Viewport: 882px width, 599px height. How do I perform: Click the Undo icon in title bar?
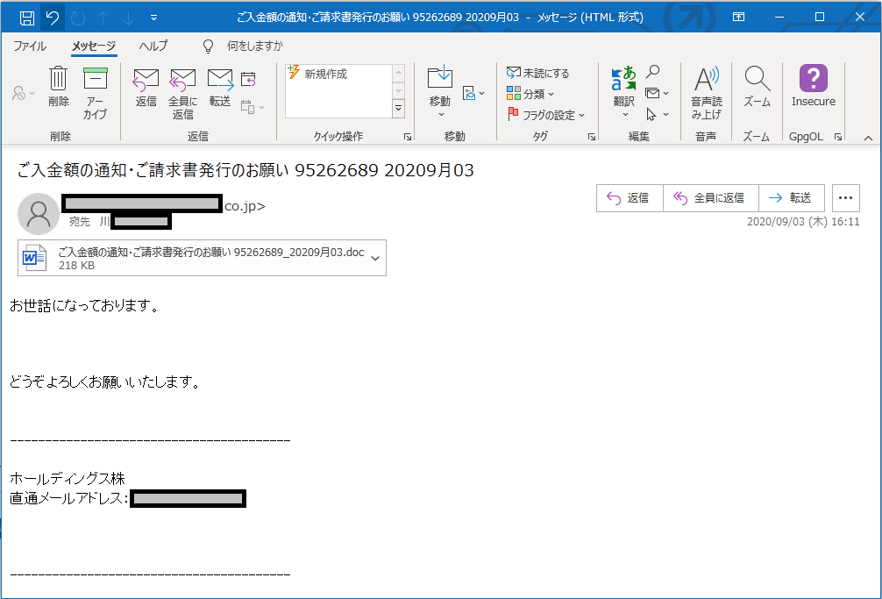coord(53,18)
